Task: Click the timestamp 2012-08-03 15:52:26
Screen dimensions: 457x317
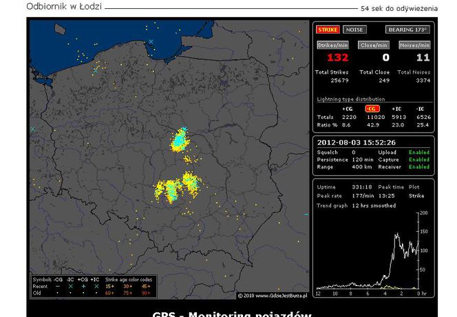Action: (x=357, y=142)
